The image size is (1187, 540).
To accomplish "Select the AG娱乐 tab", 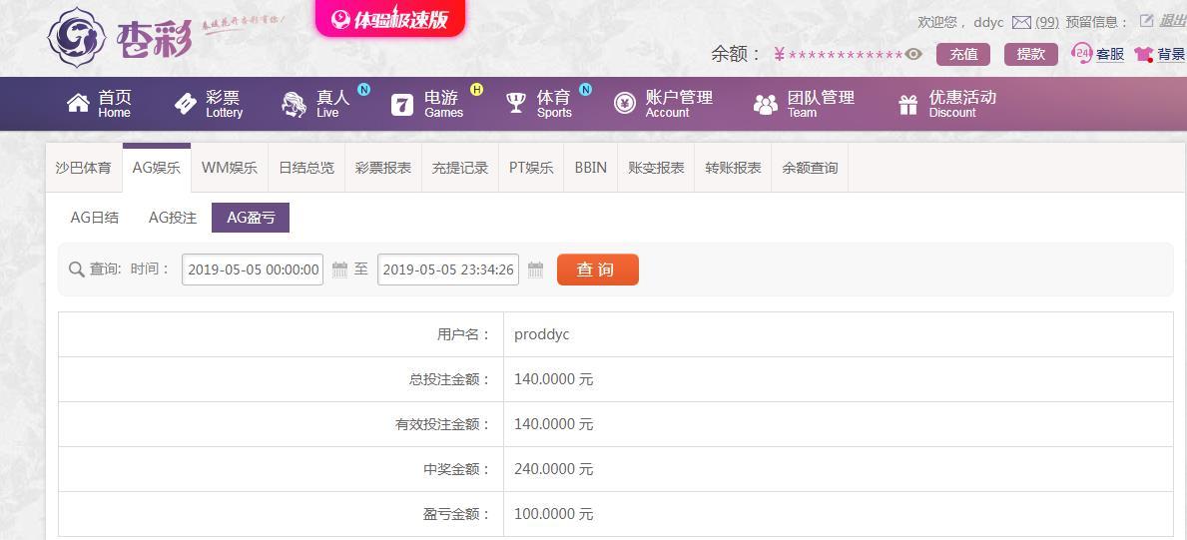I will 157,168.
